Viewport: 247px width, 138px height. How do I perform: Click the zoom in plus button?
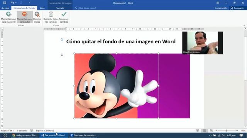pos(237,130)
